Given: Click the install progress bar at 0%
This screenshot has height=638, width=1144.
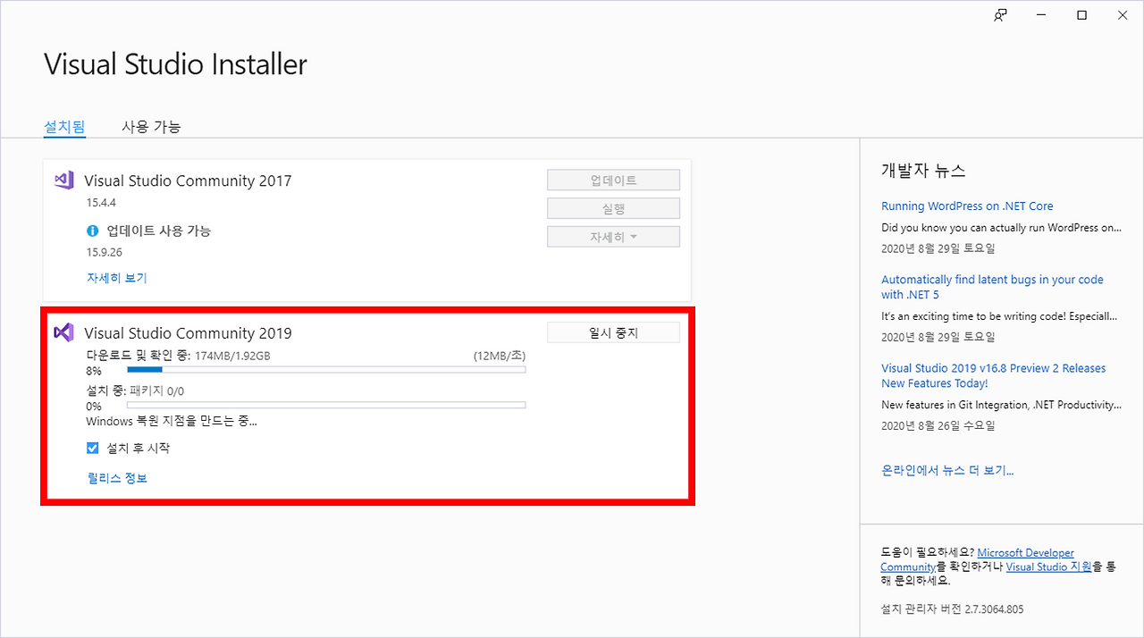Looking at the screenshot, I should [326, 405].
